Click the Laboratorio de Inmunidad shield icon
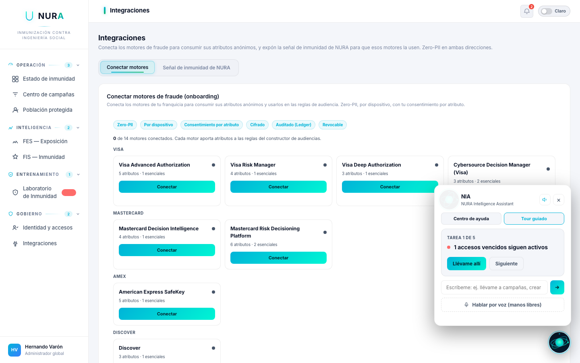The width and height of the screenshot is (580, 363). pos(15,192)
